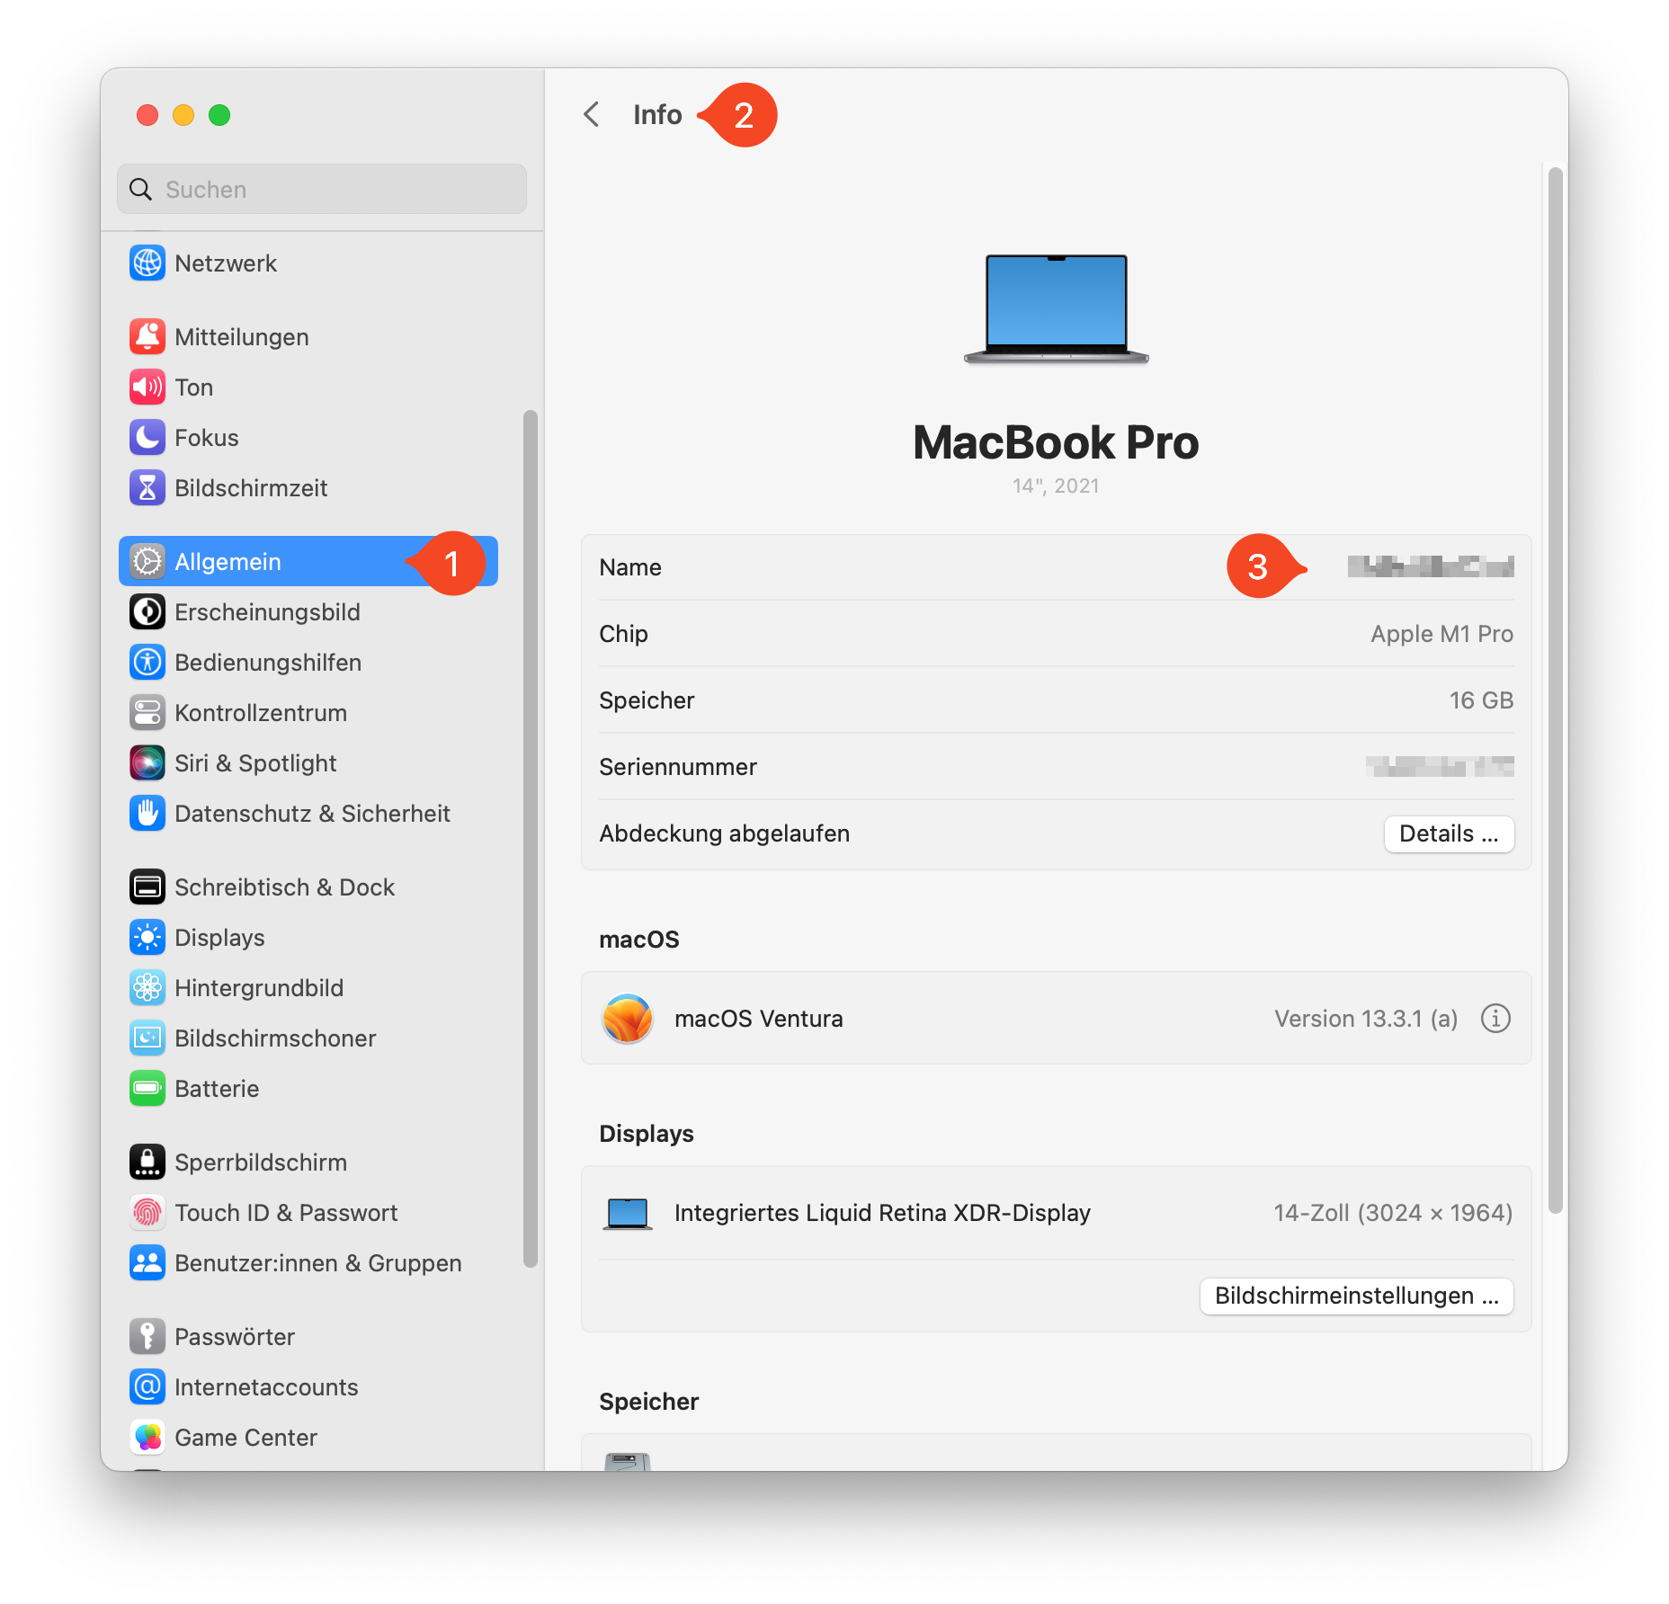
Task: Open Mitteilungen bell icon
Action: pos(147,337)
